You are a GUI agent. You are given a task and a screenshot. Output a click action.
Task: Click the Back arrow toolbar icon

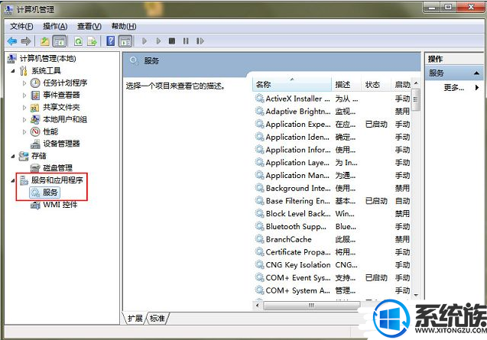pyautogui.click(x=12, y=41)
